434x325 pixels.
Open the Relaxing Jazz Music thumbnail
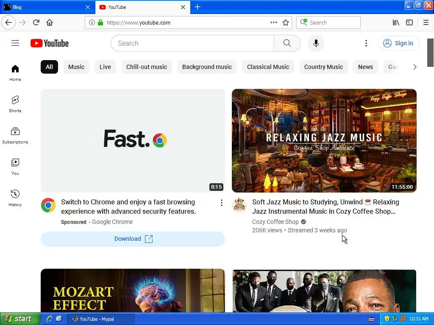(324, 140)
